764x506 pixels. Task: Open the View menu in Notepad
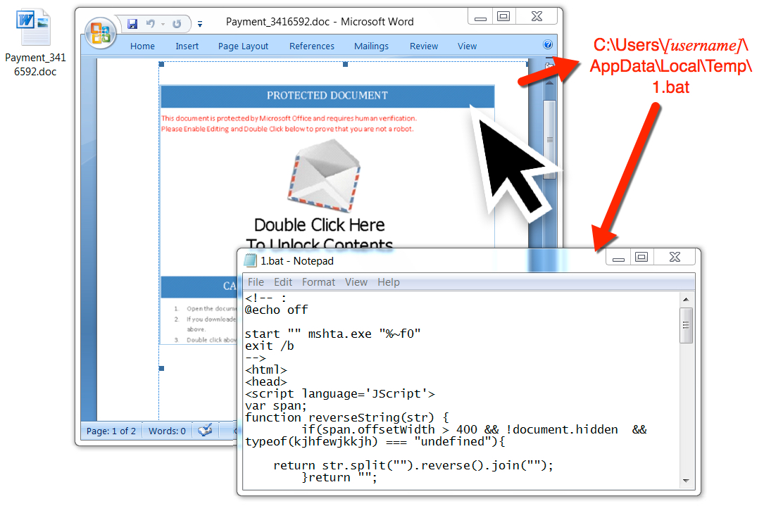[356, 282]
